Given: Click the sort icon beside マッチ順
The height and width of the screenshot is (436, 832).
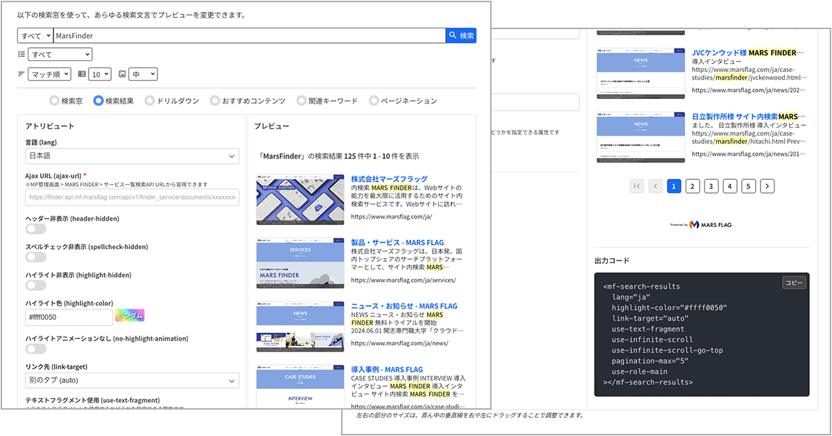Looking at the screenshot, I should point(21,74).
